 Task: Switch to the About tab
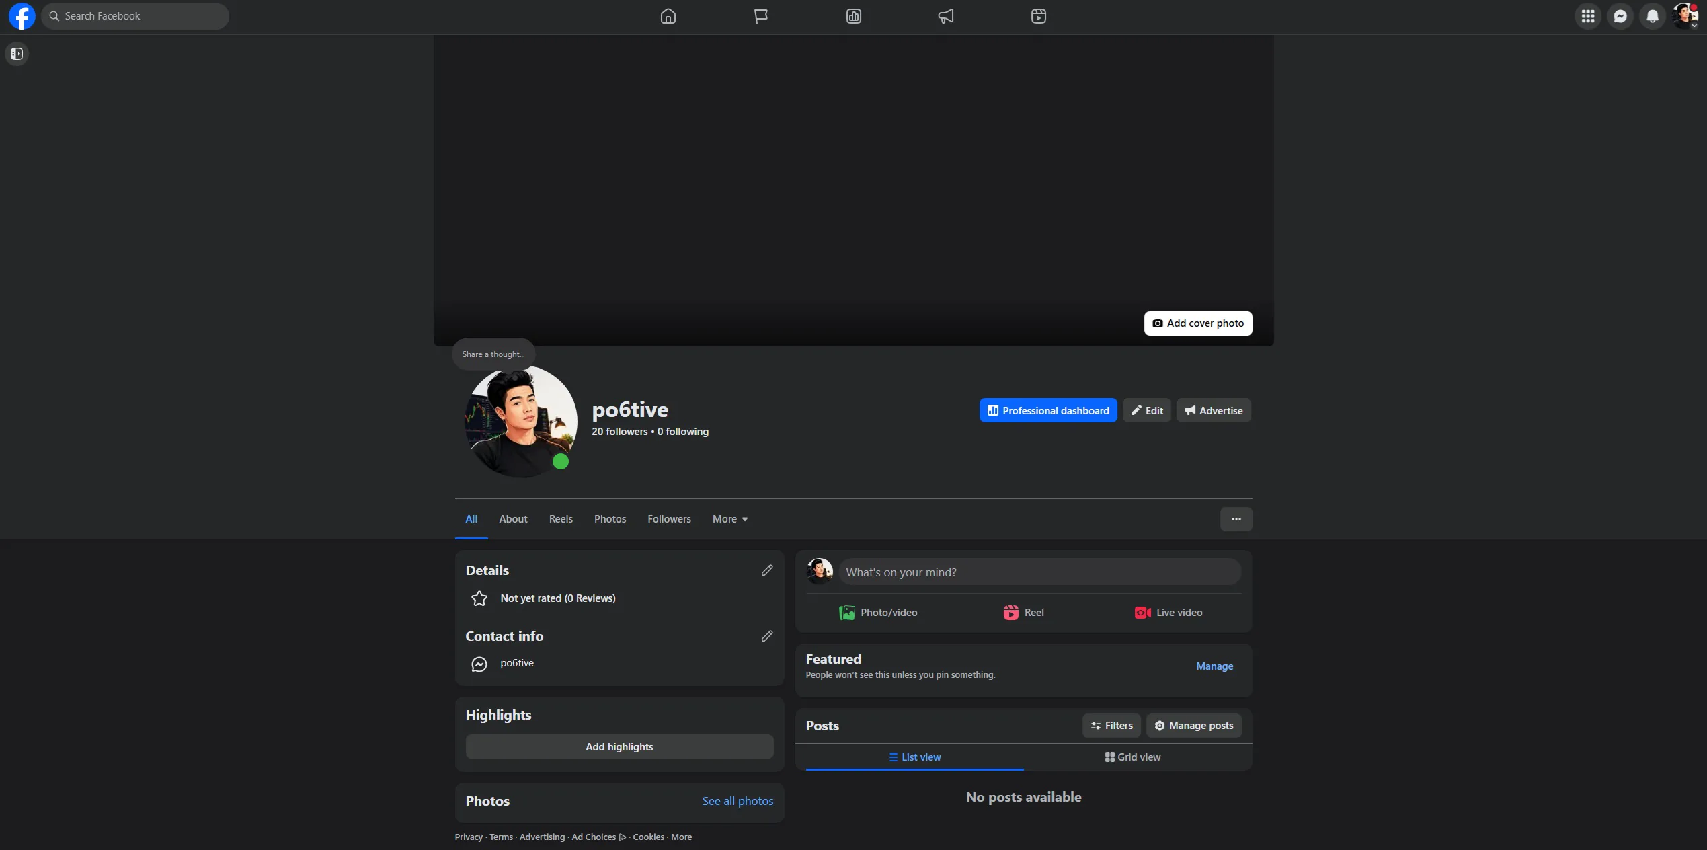(513, 519)
